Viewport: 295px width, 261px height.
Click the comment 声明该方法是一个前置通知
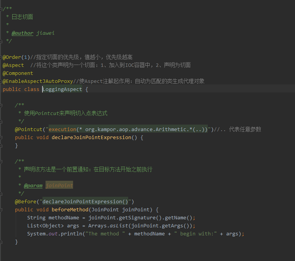pyautogui.click(x=56, y=170)
